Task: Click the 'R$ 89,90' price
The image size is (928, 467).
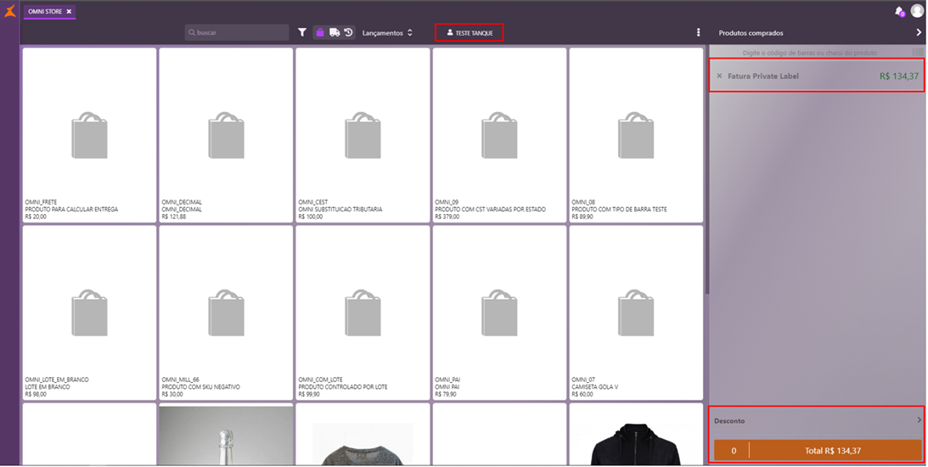Action: tap(582, 217)
